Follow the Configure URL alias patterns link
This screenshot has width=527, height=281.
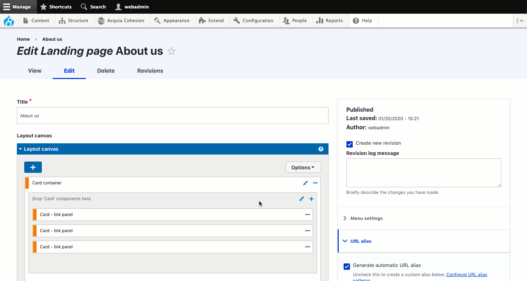(x=467, y=275)
